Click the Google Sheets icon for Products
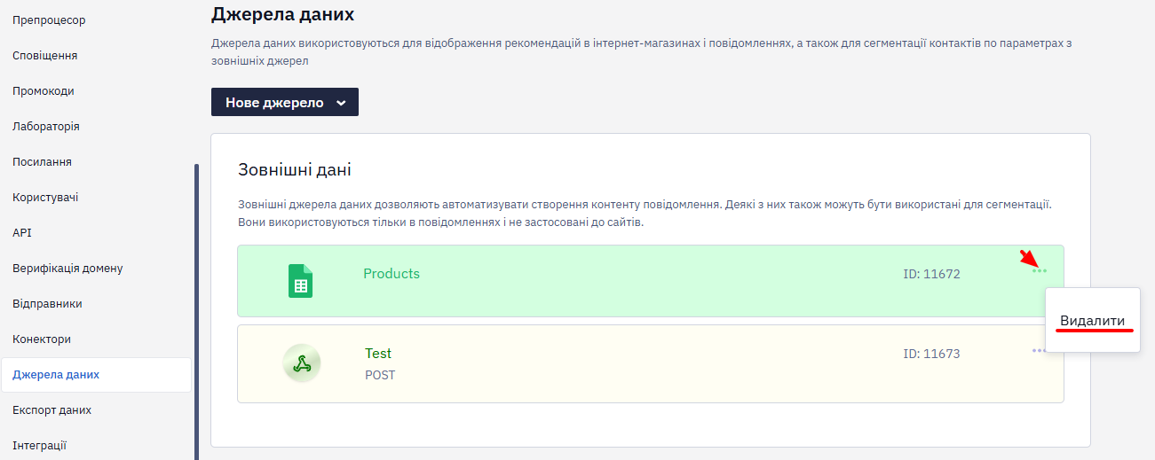Viewport: 1155px width, 460px height. click(301, 281)
